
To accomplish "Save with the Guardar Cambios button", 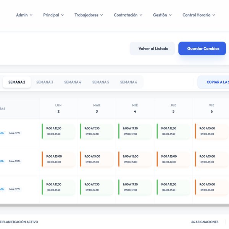I will (202, 48).
